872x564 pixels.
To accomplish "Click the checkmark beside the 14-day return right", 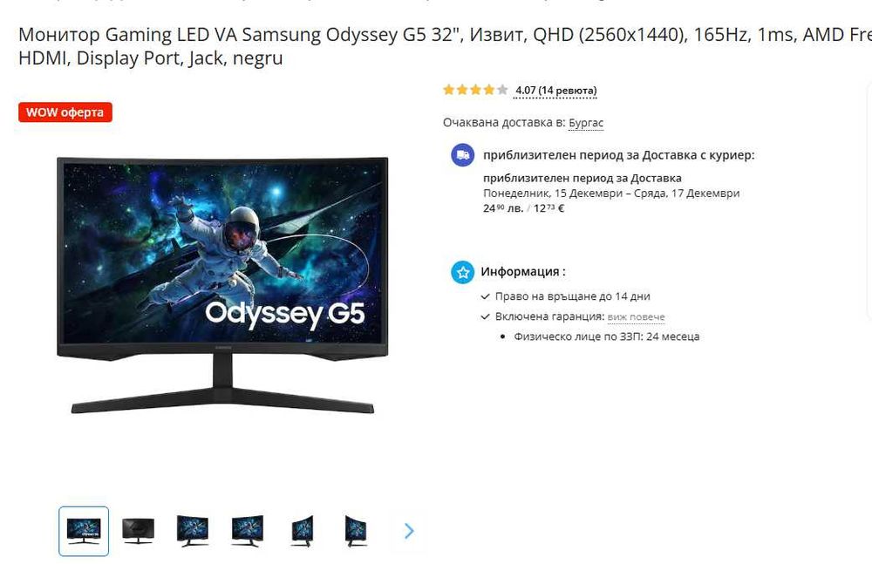I will pyautogui.click(x=486, y=297).
